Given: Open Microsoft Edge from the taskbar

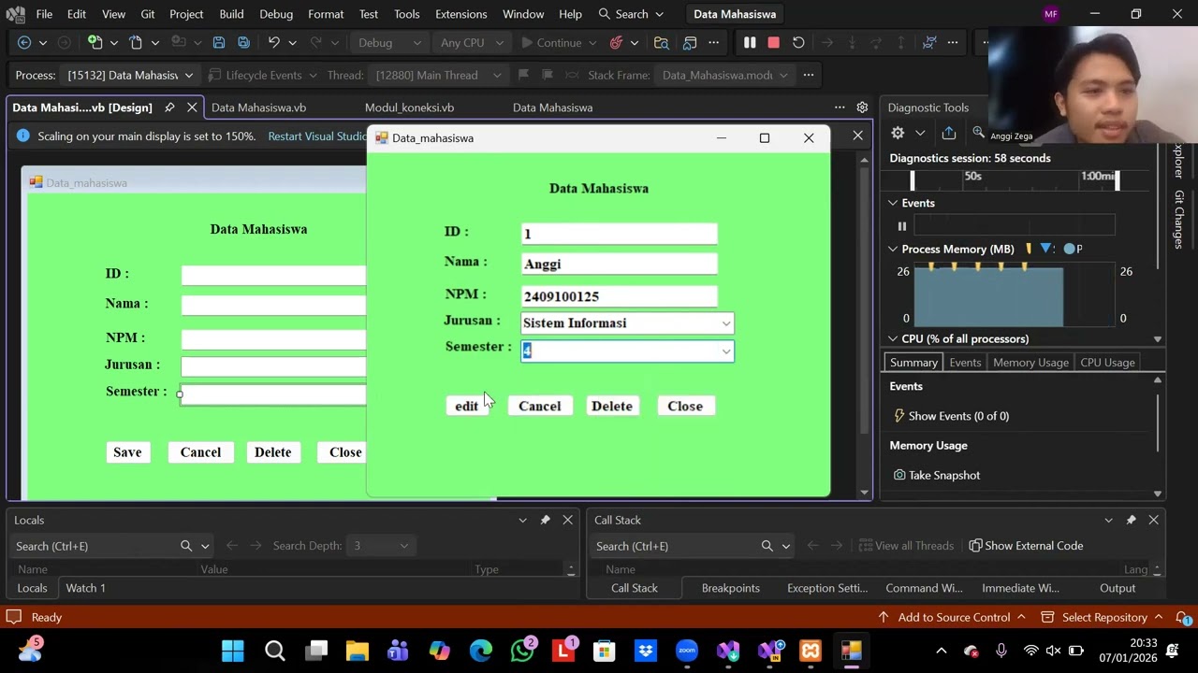Looking at the screenshot, I should tap(480, 651).
